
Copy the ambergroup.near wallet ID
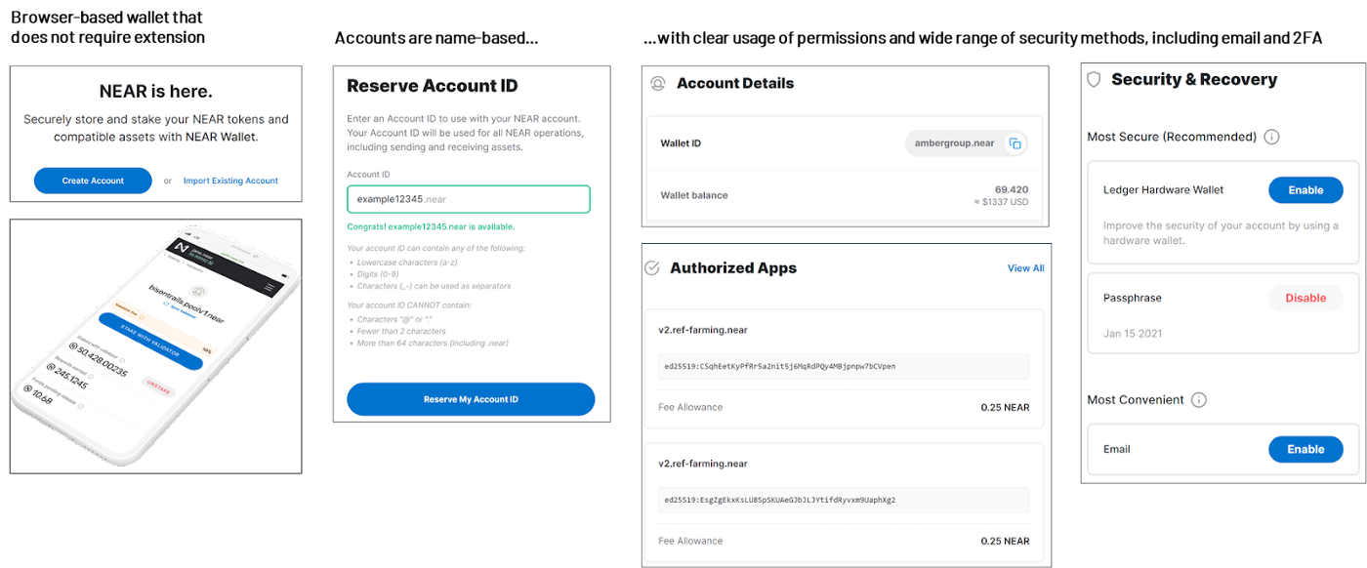(1015, 143)
